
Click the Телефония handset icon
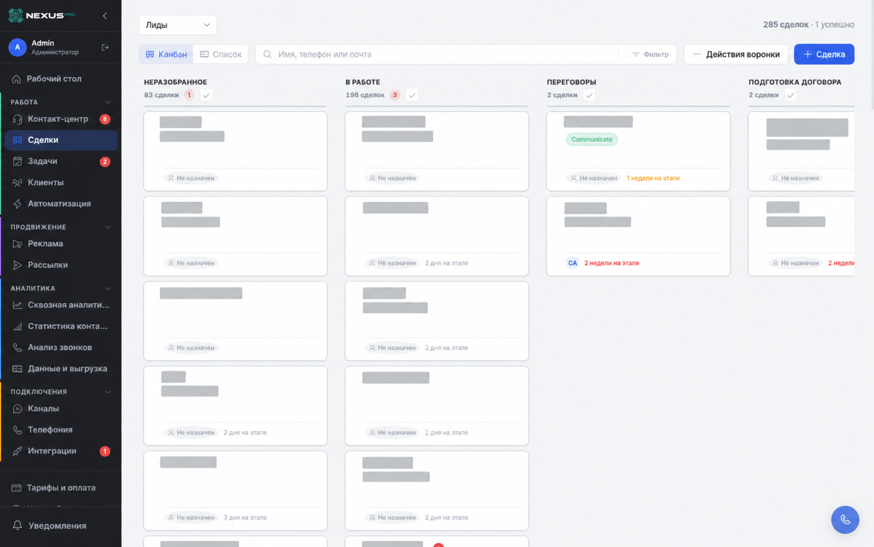(x=18, y=430)
